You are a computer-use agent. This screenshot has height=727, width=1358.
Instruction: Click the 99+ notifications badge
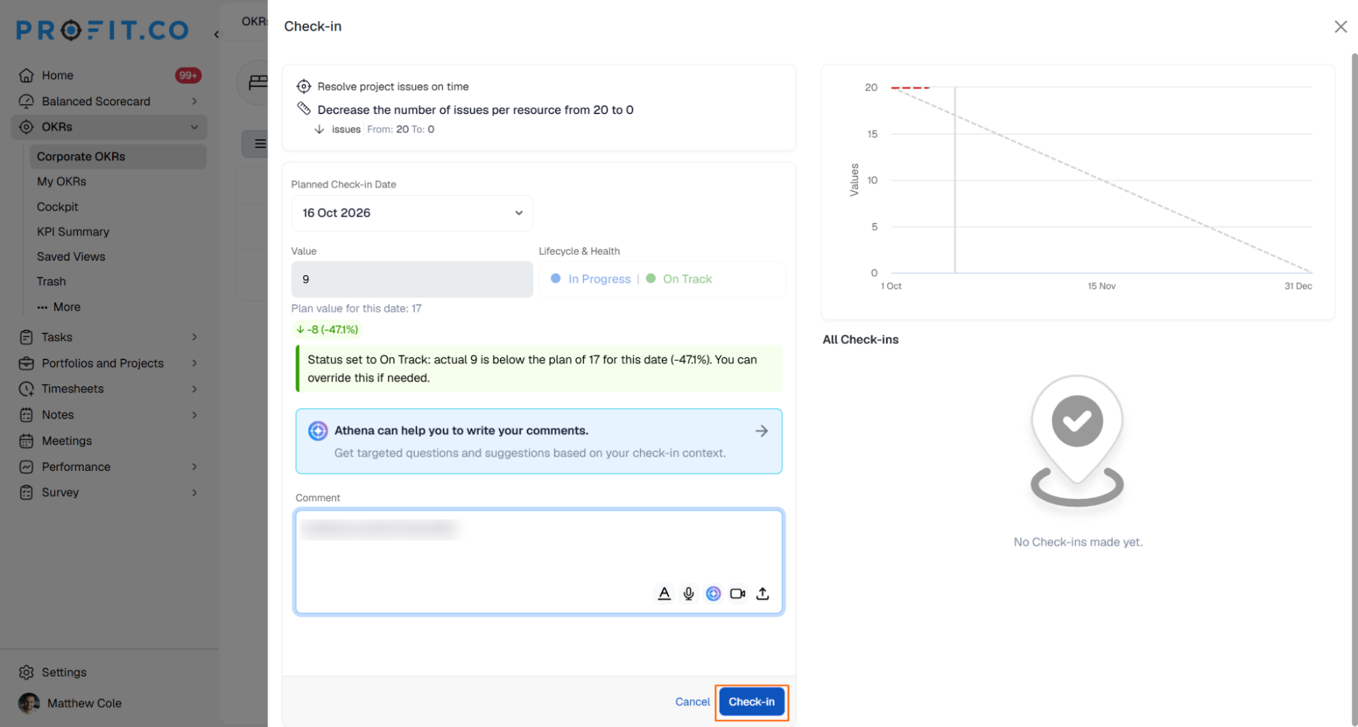188,75
